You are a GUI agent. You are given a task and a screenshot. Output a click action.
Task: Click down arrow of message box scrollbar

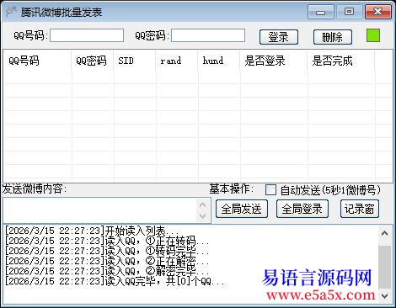click(x=203, y=216)
